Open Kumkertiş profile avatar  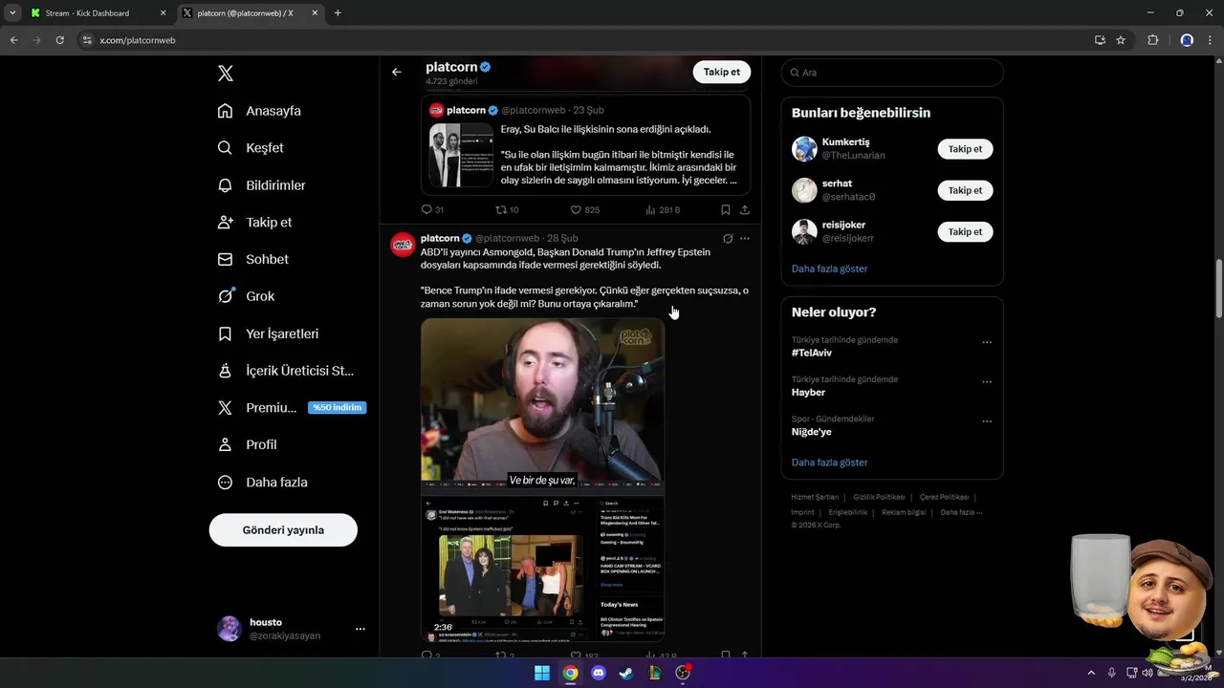coord(804,149)
